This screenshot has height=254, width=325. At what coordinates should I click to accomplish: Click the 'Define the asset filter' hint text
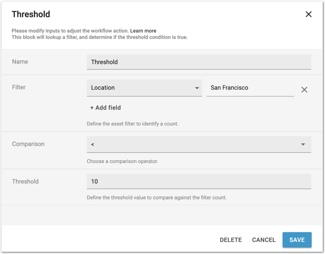click(x=132, y=124)
